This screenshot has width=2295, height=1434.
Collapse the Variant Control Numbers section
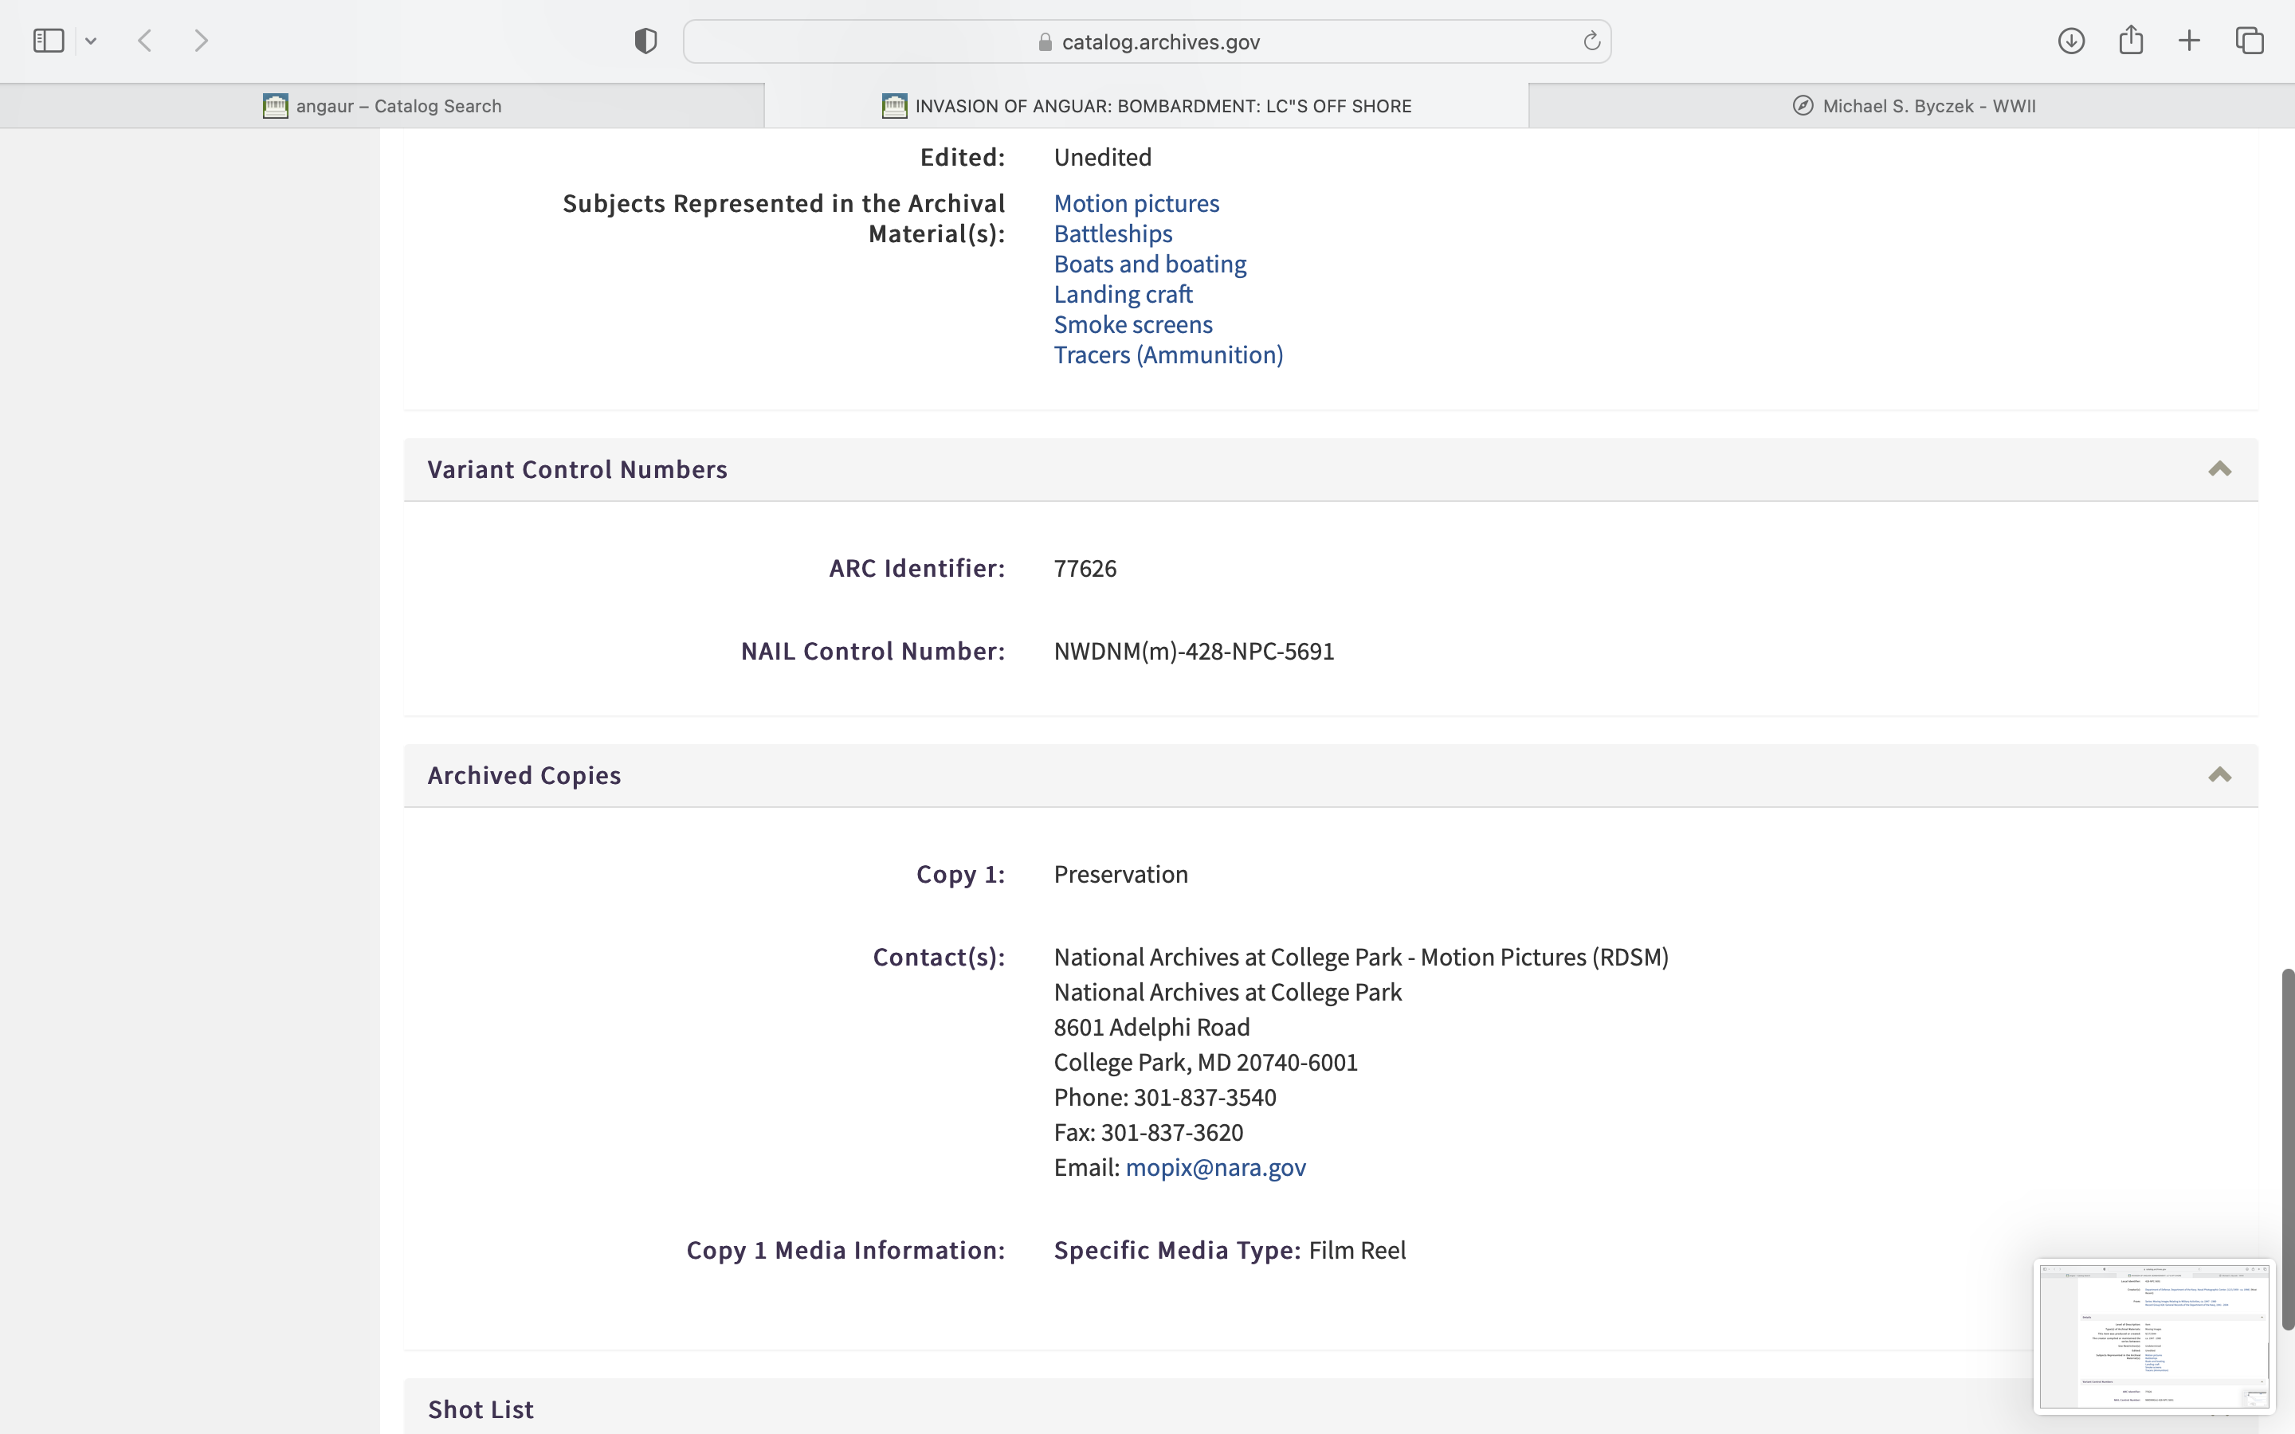click(2219, 469)
